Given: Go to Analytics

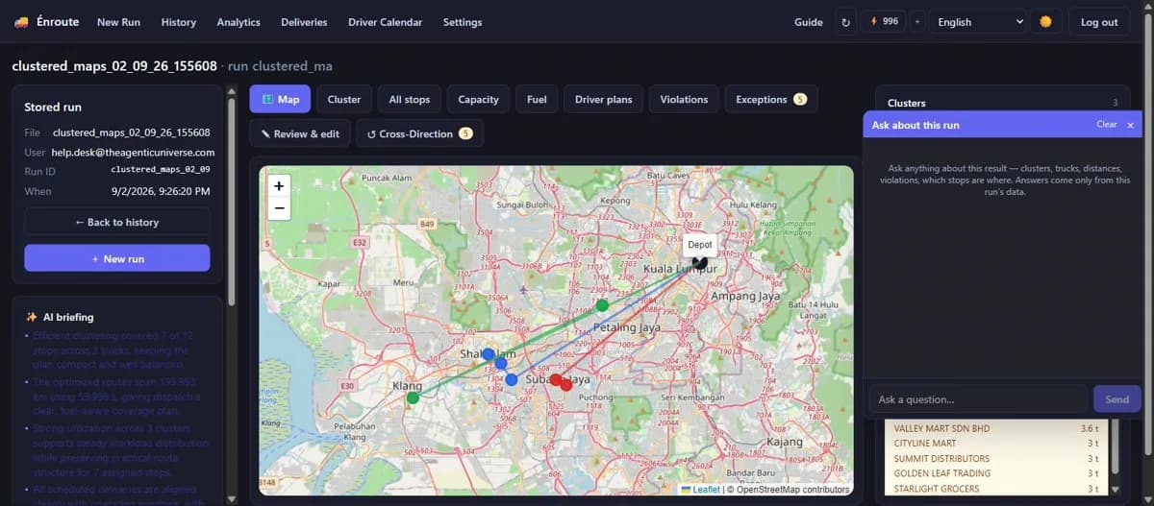Looking at the screenshot, I should pos(238,22).
